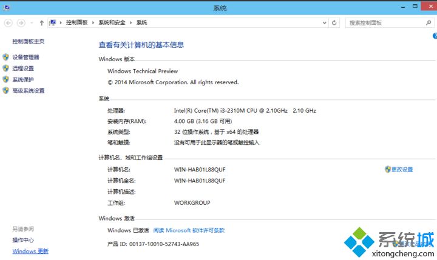This screenshot has height=260, width=437.
Task: Click shield icon beside 设备管理器
Action: click(6, 58)
